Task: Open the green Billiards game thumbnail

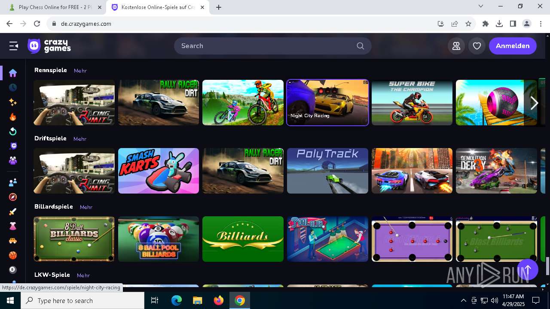Action: [243, 239]
